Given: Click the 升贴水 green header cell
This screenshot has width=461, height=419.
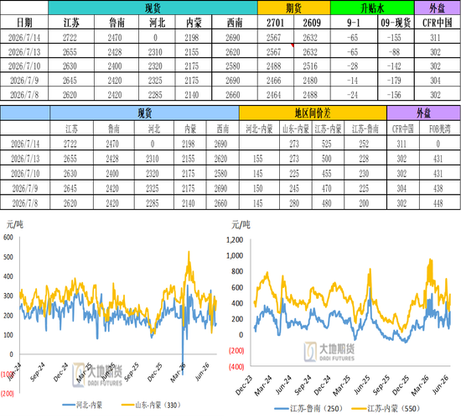Looking at the screenshot, I should [x=372, y=8].
